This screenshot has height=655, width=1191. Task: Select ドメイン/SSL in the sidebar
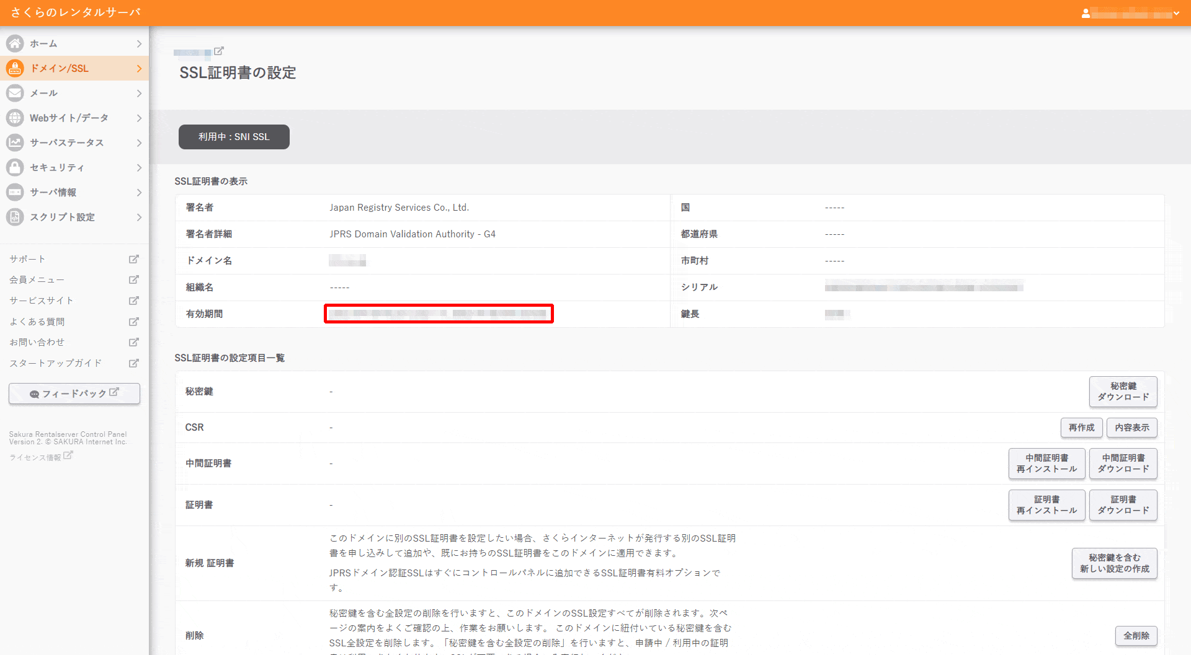click(x=74, y=68)
